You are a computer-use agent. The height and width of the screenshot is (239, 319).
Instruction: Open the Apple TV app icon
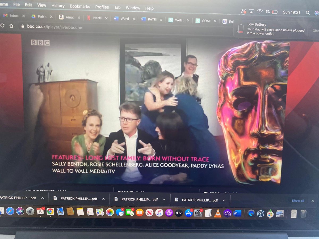point(179,213)
